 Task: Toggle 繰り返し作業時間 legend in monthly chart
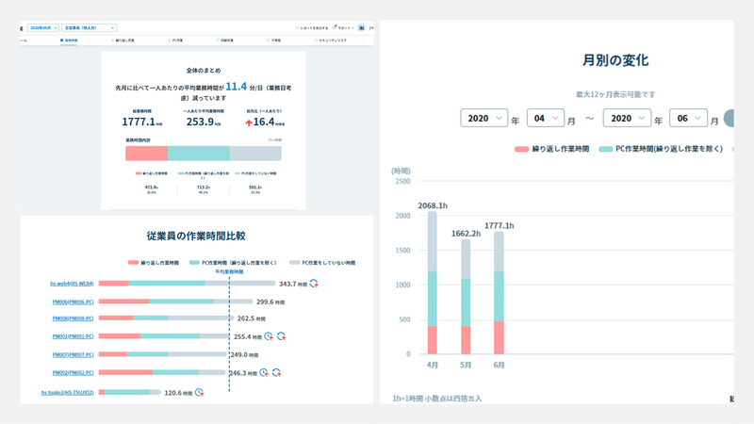pyautogui.click(x=552, y=149)
